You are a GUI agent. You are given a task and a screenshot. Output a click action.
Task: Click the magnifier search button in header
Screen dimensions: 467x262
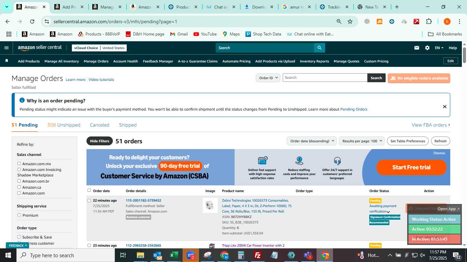coord(319,48)
